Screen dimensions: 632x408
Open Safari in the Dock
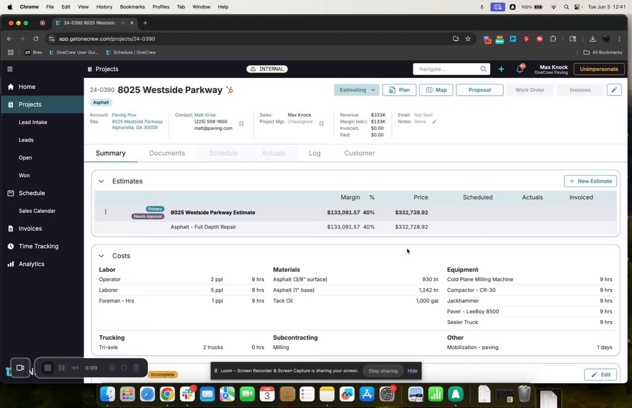(x=147, y=394)
